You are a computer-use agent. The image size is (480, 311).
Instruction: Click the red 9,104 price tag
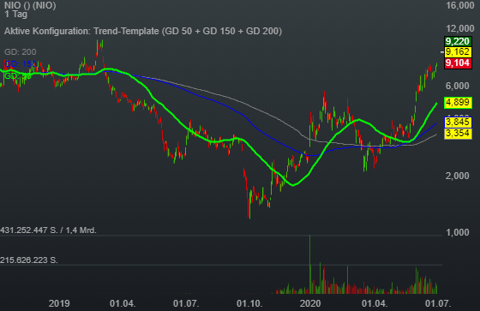[x=458, y=63]
